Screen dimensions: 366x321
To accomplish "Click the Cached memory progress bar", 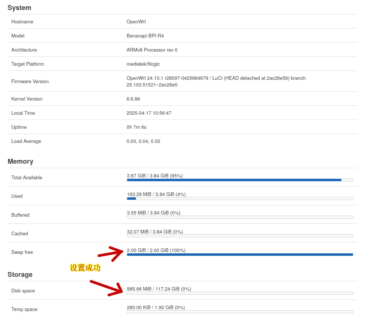I will click(x=240, y=236).
